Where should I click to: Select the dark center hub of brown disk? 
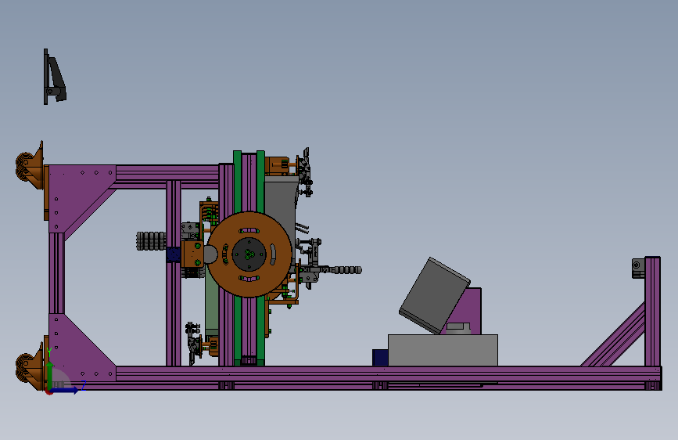coord(249,254)
